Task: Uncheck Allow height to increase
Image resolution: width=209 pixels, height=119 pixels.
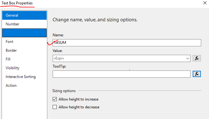Action: [x=55, y=99]
